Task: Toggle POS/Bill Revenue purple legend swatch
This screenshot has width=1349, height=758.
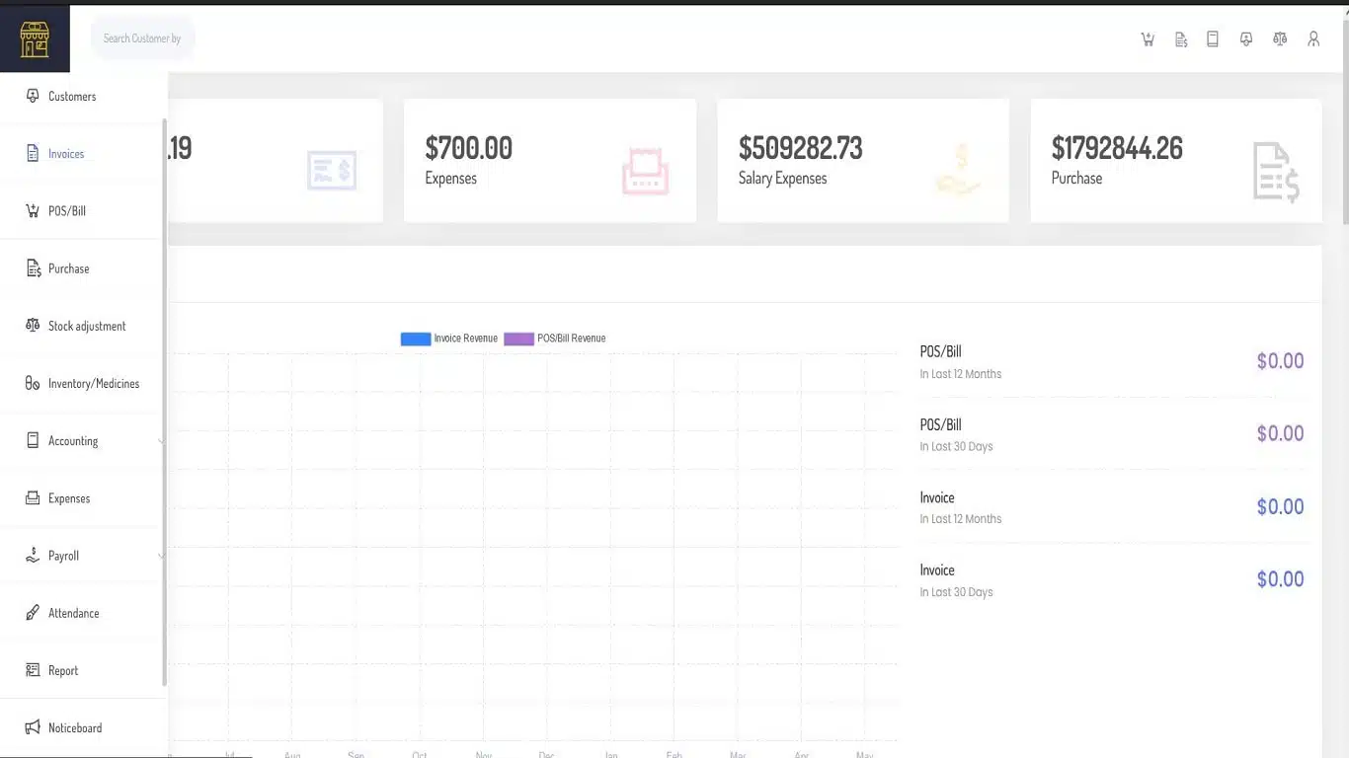Action: (518, 339)
